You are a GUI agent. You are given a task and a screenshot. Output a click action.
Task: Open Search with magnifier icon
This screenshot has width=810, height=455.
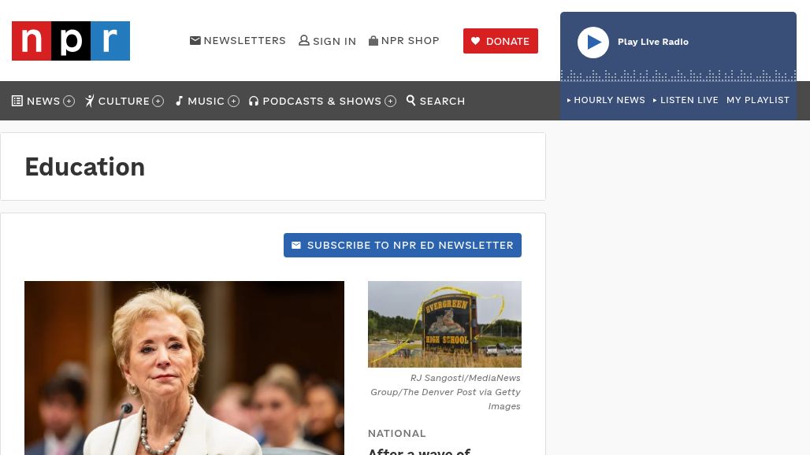point(411,101)
